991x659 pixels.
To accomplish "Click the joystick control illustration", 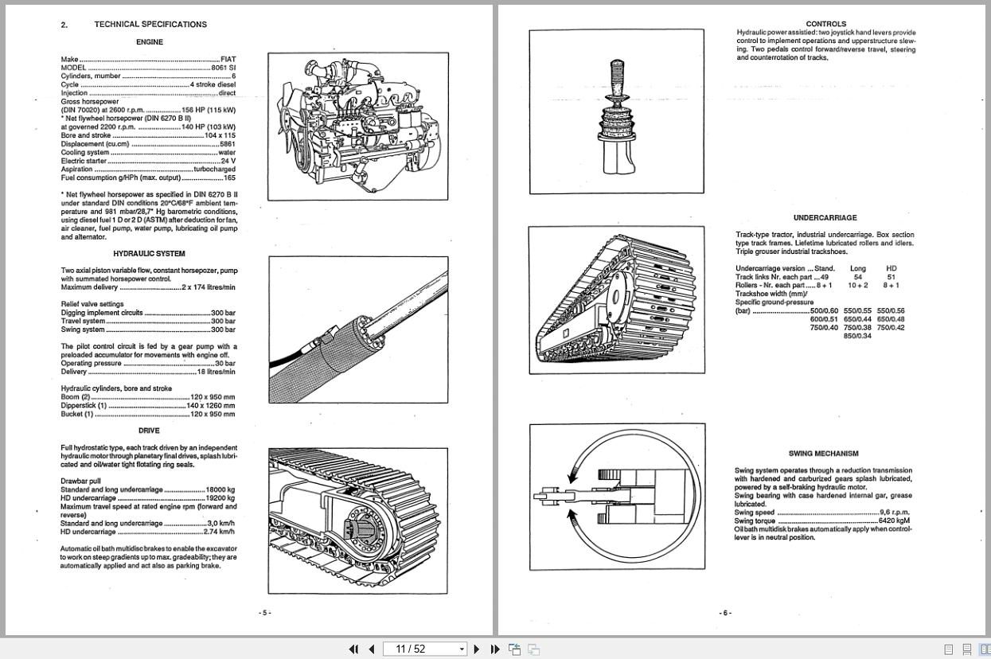I will 617,111.
